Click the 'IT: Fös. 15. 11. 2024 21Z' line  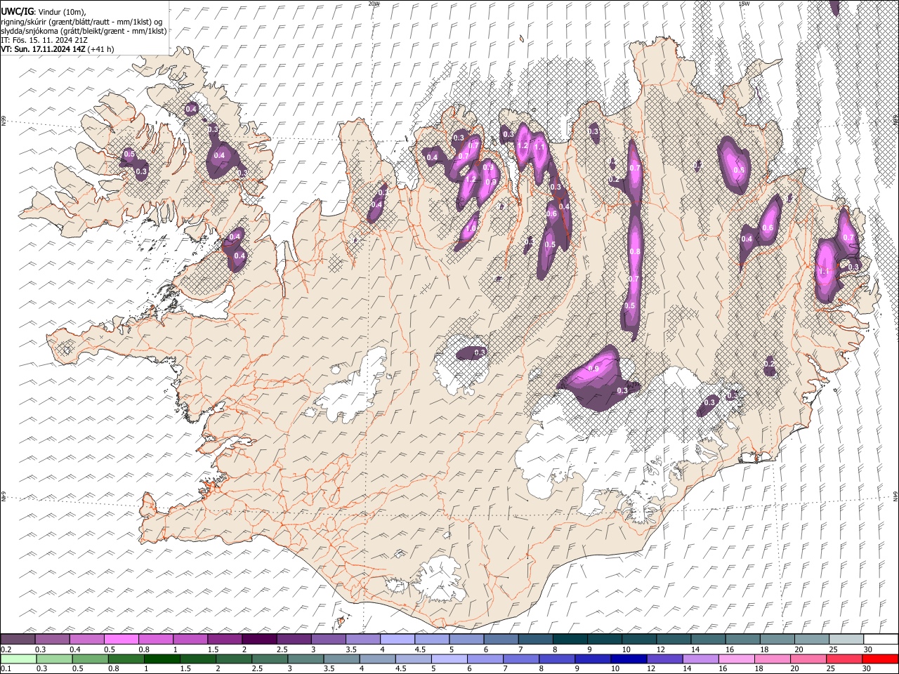point(44,40)
